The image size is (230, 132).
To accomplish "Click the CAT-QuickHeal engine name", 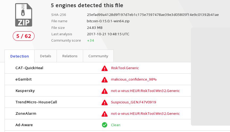I will click(29, 68).
